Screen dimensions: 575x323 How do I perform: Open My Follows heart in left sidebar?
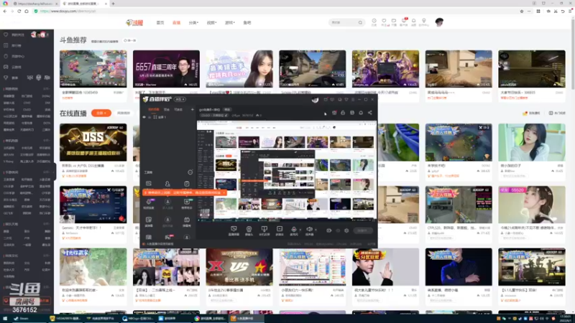point(6,34)
